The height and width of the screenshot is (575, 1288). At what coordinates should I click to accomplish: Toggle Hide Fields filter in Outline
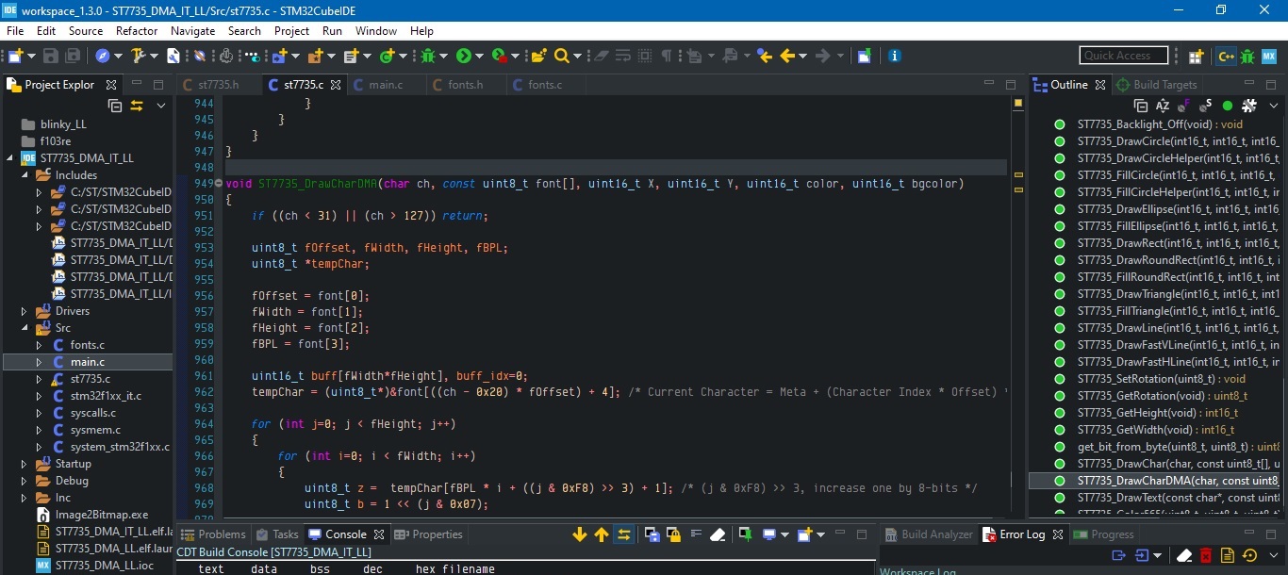pyautogui.click(x=1184, y=106)
